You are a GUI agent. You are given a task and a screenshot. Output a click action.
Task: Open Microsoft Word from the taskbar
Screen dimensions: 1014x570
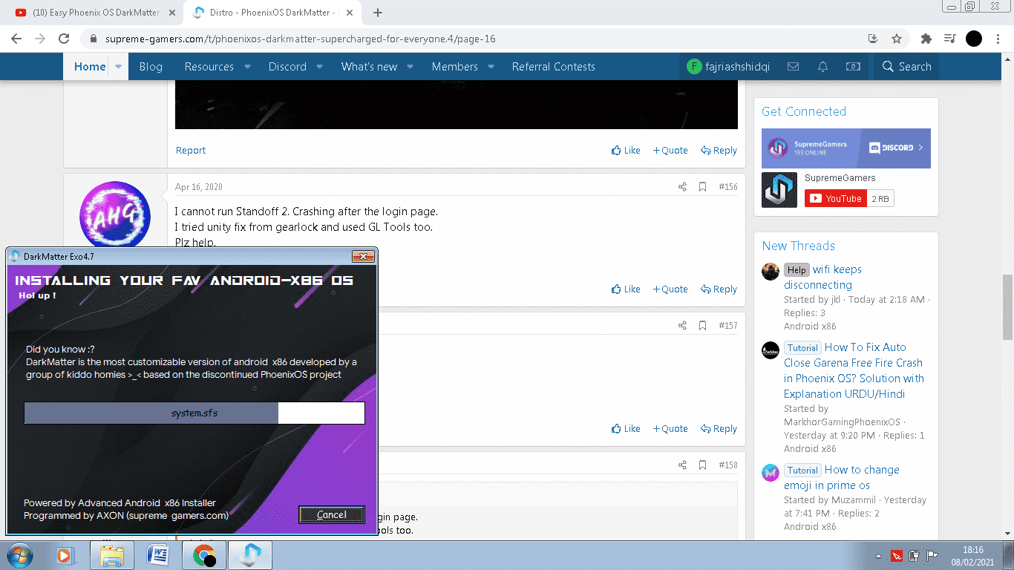pos(158,554)
